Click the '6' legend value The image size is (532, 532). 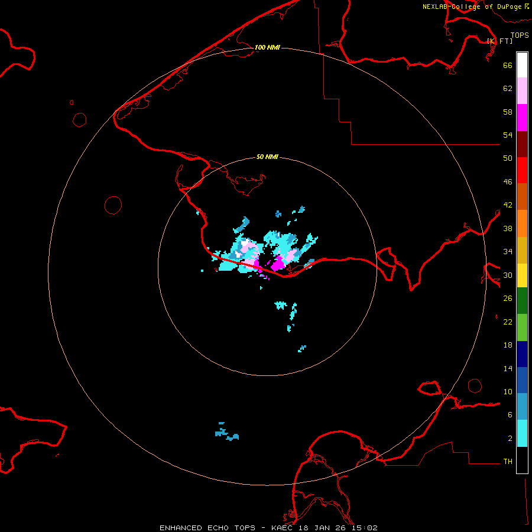[x=510, y=414]
